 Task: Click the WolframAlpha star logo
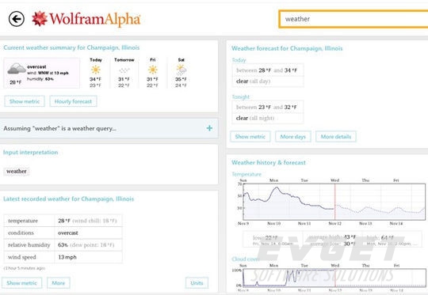click(x=40, y=18)
